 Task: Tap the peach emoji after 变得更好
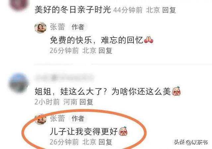tap(123, 131)
